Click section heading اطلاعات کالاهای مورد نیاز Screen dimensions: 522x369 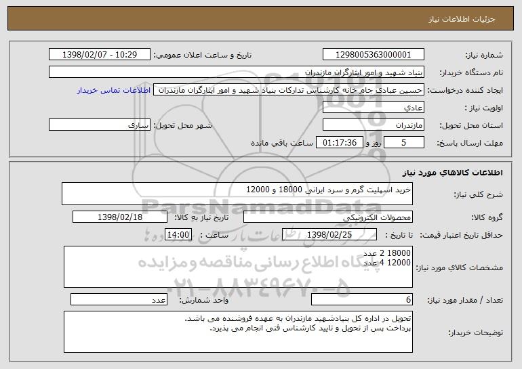pos(452,173)
